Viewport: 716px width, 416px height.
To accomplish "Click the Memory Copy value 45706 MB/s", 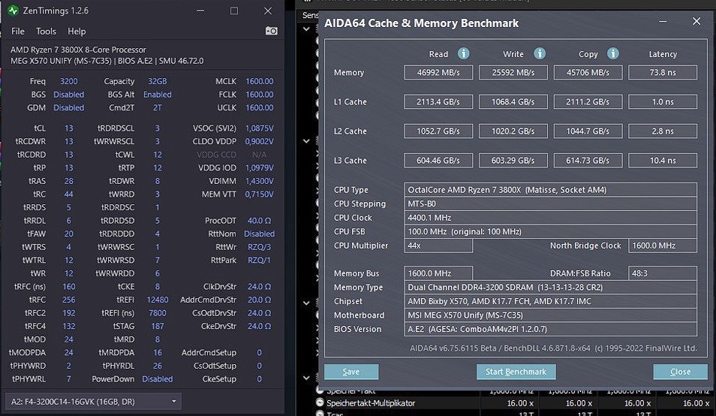I will click(x=588, y=72).
